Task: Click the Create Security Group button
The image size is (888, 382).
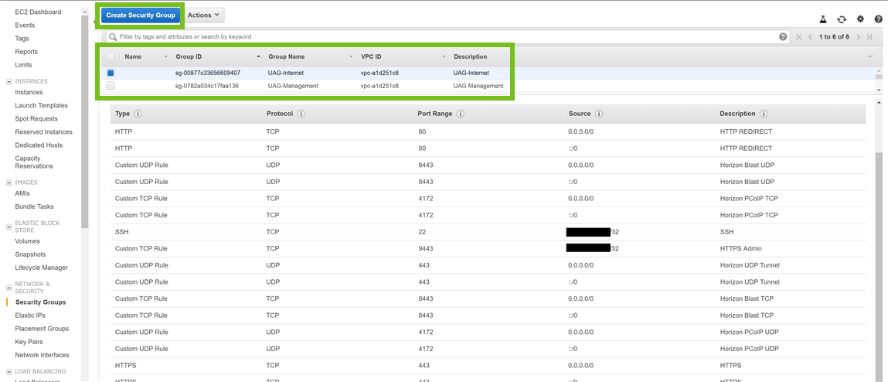Action: pos(141,15)
